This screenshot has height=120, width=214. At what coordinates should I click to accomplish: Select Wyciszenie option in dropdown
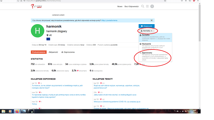click(x=155, y=46)
